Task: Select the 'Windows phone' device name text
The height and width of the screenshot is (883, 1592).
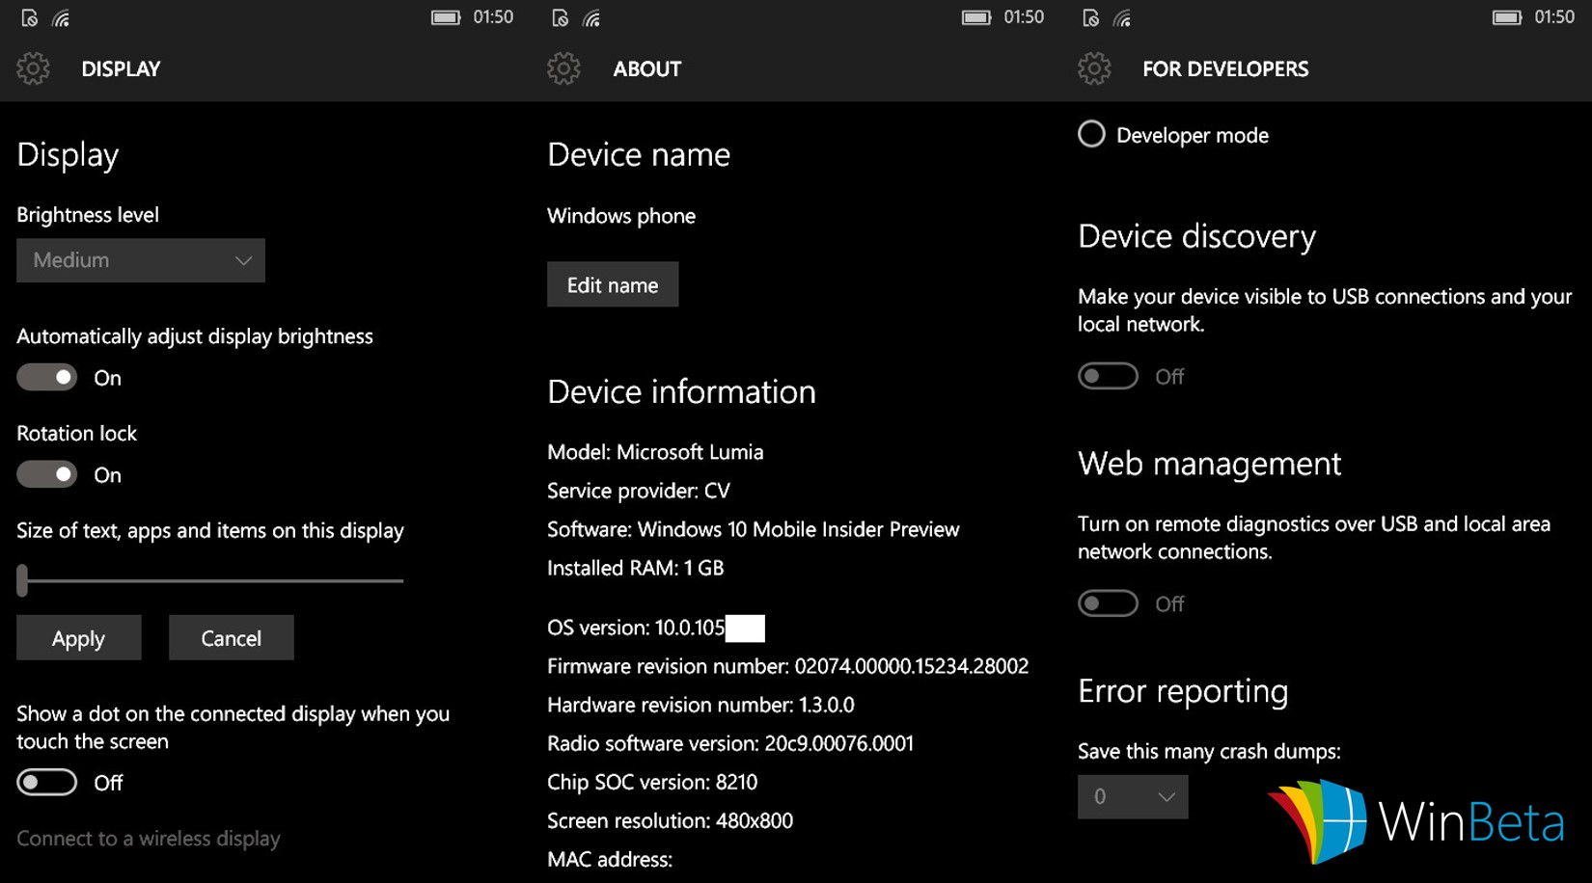Action: click(x=621, y=216)
